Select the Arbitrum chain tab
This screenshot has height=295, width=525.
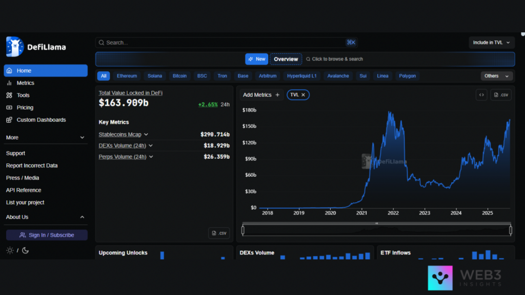268,76
